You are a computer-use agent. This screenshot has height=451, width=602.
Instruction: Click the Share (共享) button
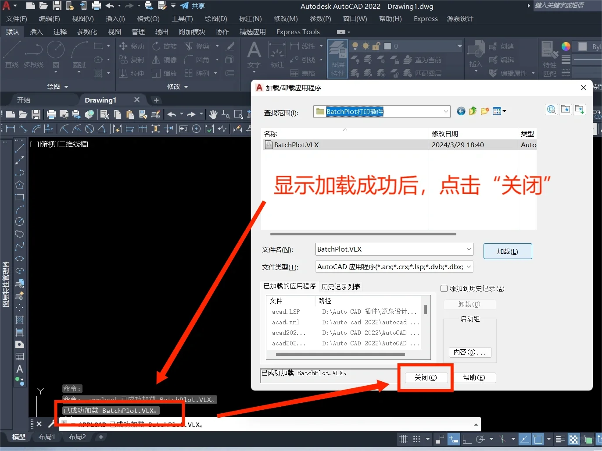coord(193,6)
